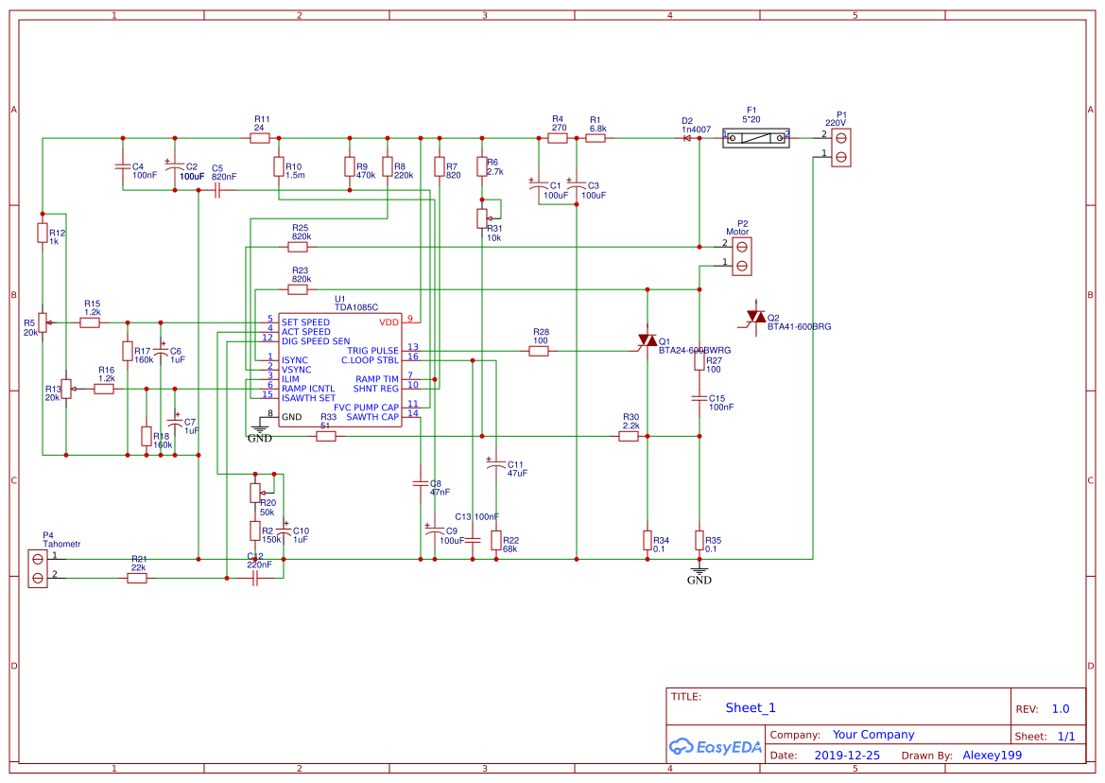
Task: Select resistor R35 0.1 symbol
Action: [x=699, y=541]
